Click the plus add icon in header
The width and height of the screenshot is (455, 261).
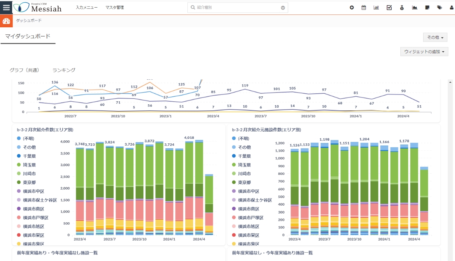(x=351, y=8)
